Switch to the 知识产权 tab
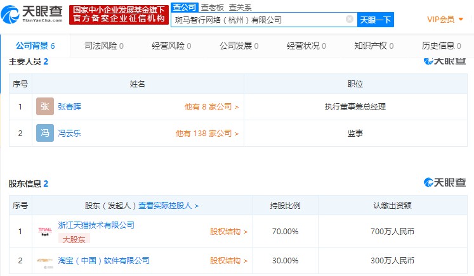 point(374,46)
